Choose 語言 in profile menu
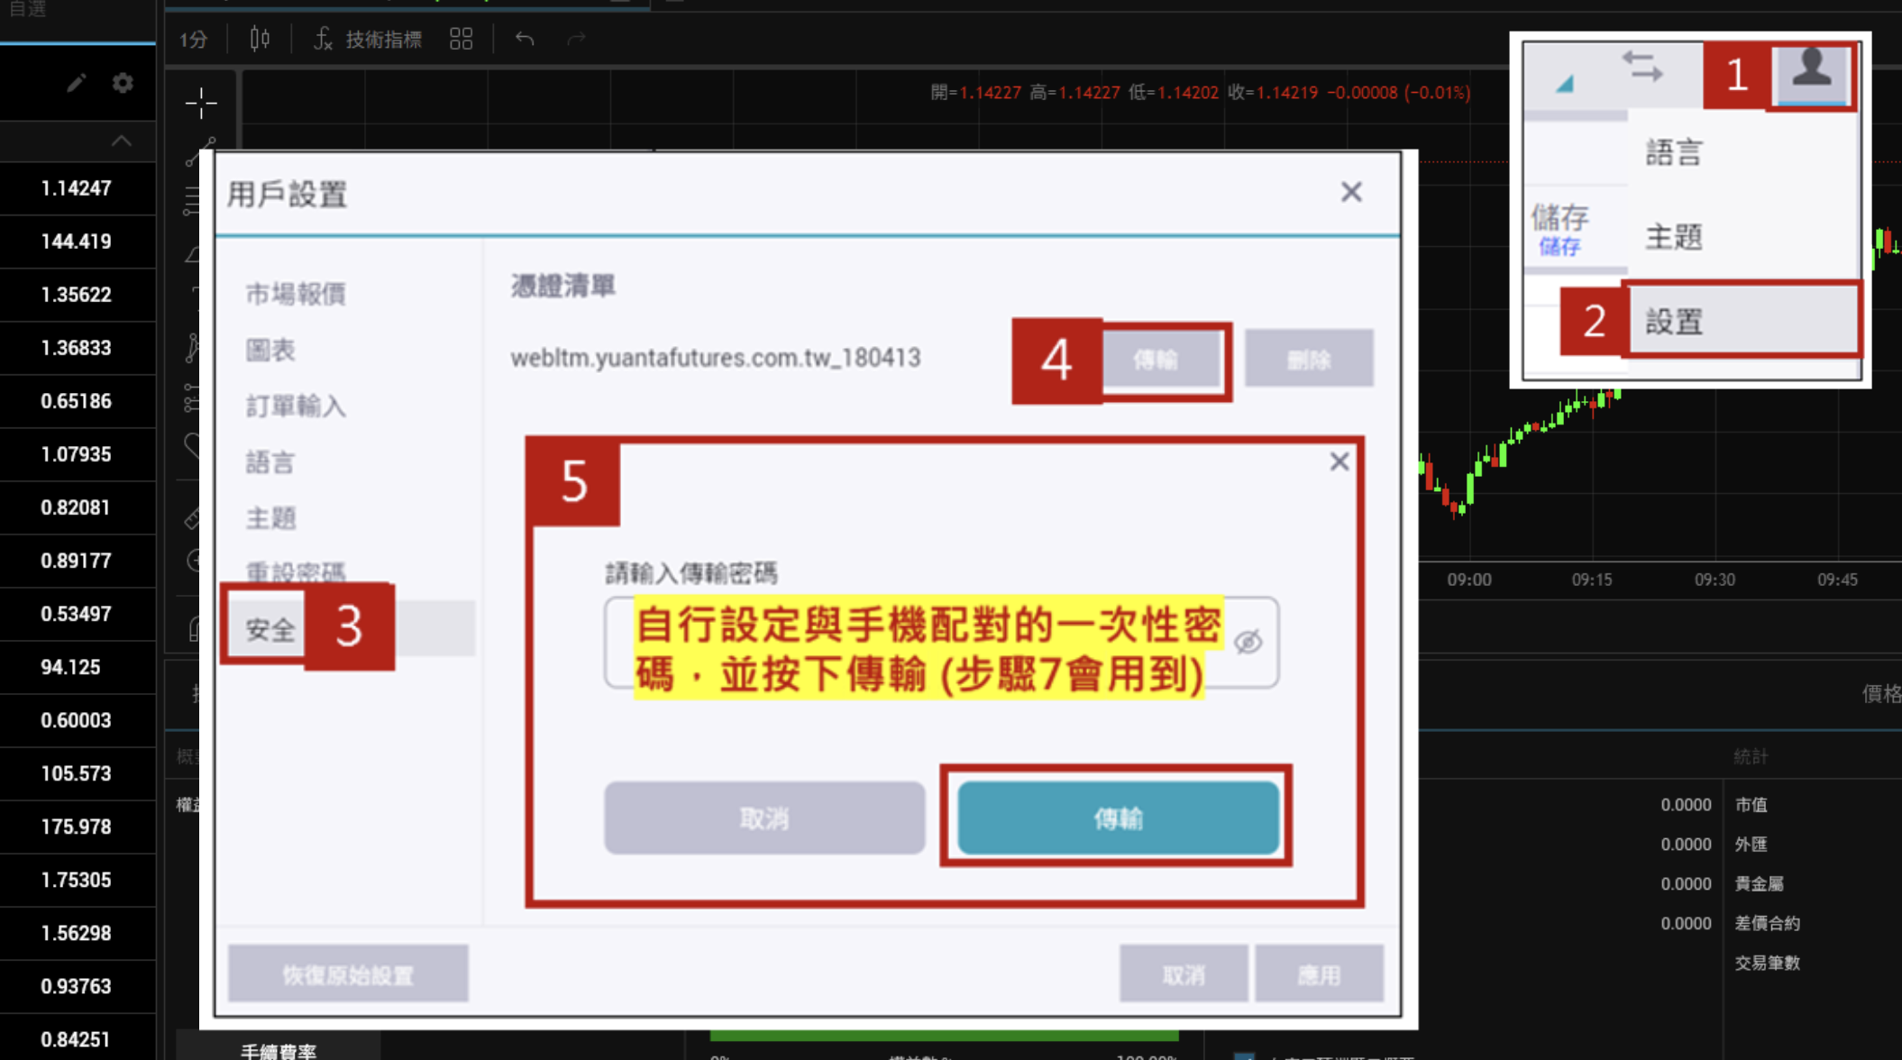 1674,152
